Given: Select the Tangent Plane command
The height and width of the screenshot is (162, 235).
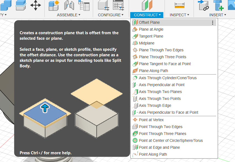Looking at the screenshot, I should click(174, 36).
